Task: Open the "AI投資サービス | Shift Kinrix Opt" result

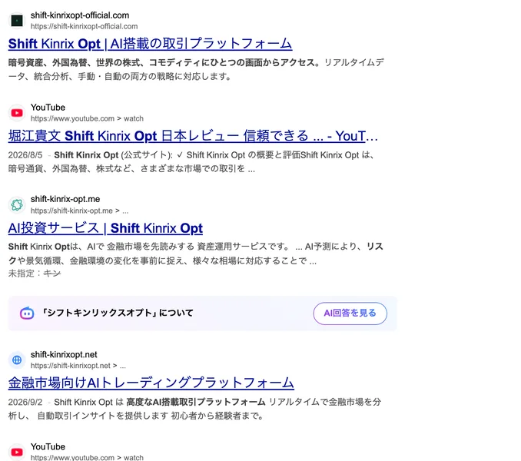Action: pos(105,228)
